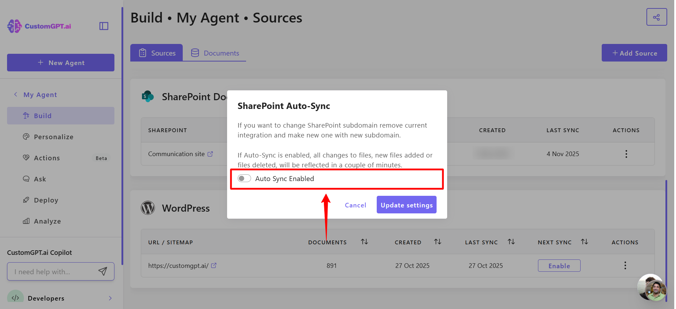Sort by Documents column arrows
The height and width of the screenshot is (309, 676).
(364, 242)
